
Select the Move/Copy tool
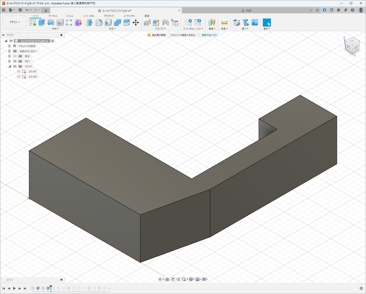136,23
